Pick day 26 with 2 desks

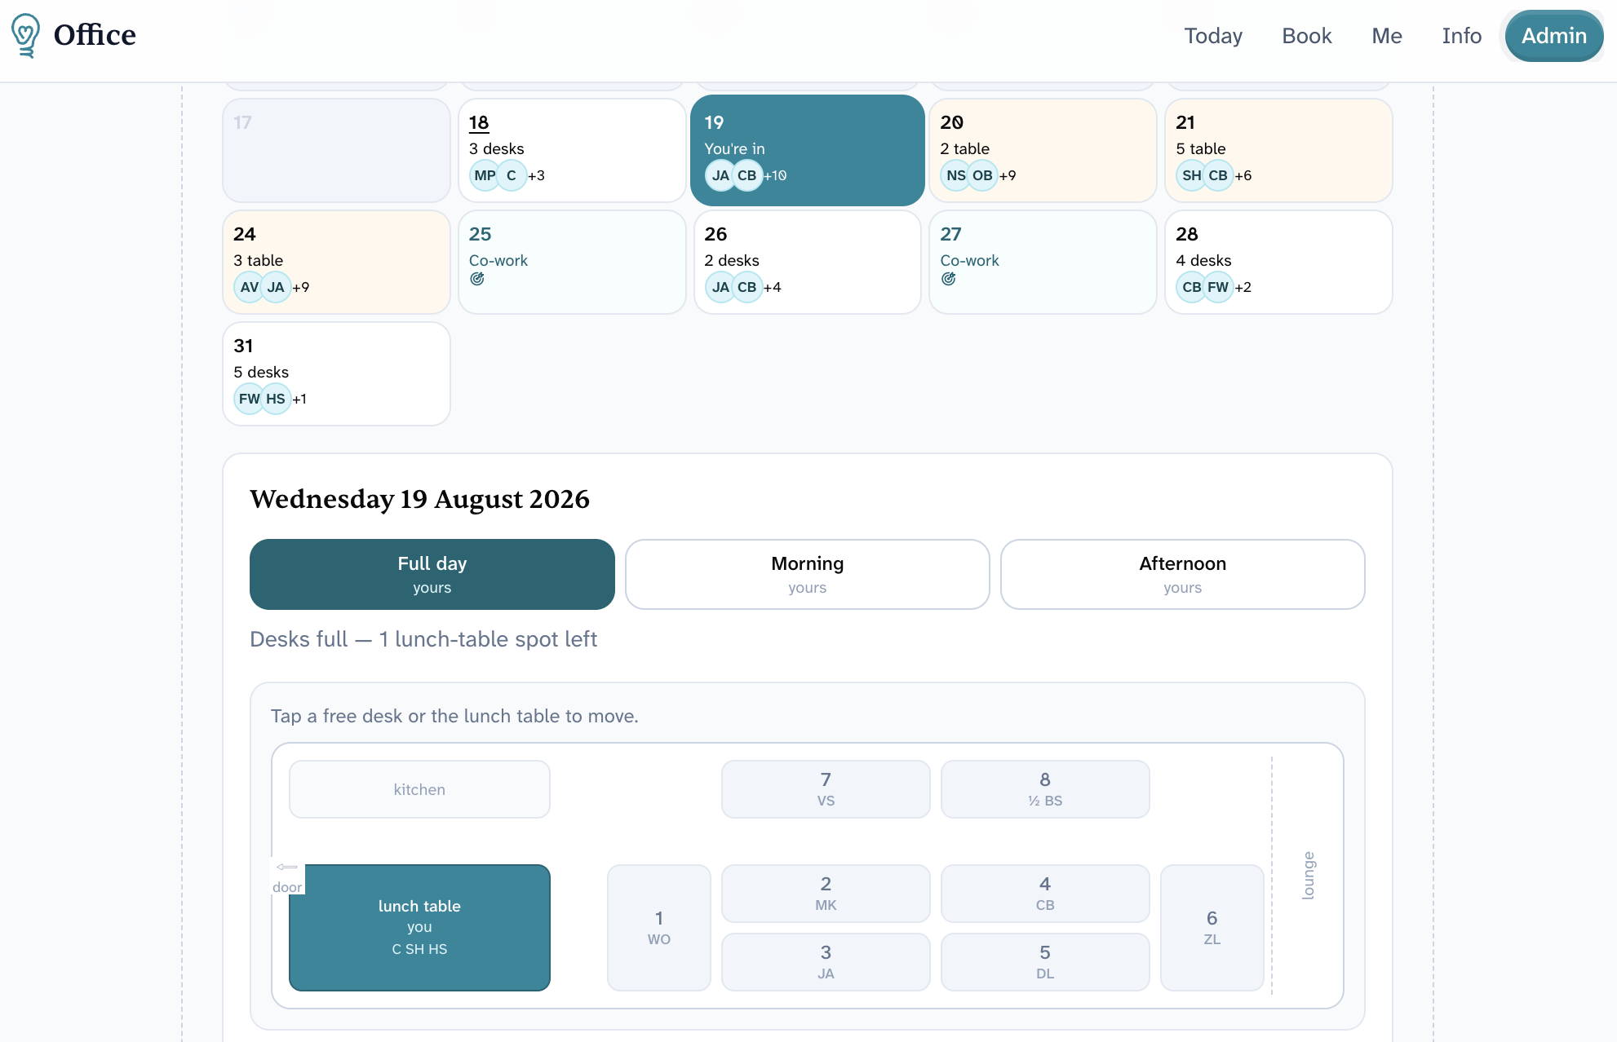click(x=808, y=263)
